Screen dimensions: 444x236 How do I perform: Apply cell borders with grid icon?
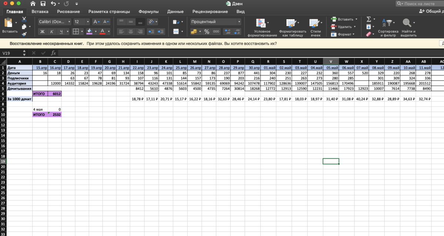coord(75,31)
